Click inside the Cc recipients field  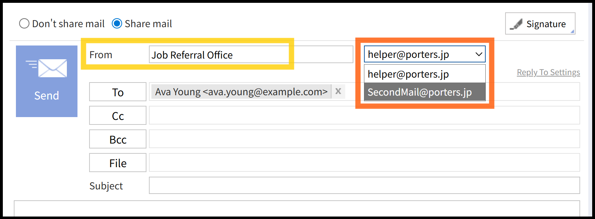click(364, 115)
